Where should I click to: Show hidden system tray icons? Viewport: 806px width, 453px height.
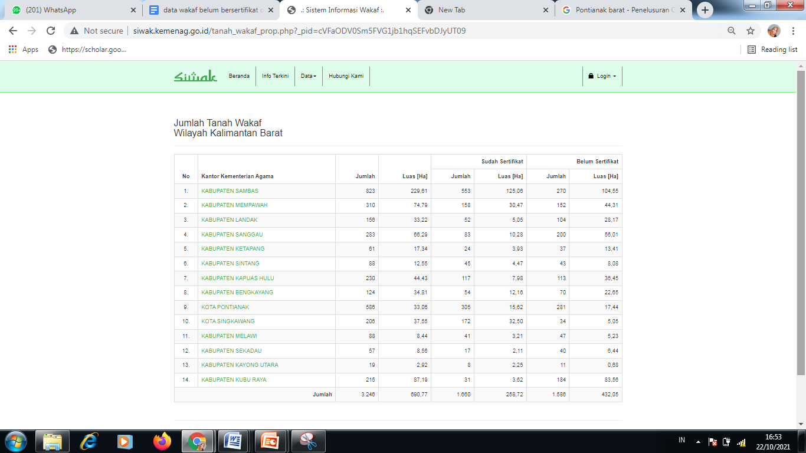click(699, 441)
